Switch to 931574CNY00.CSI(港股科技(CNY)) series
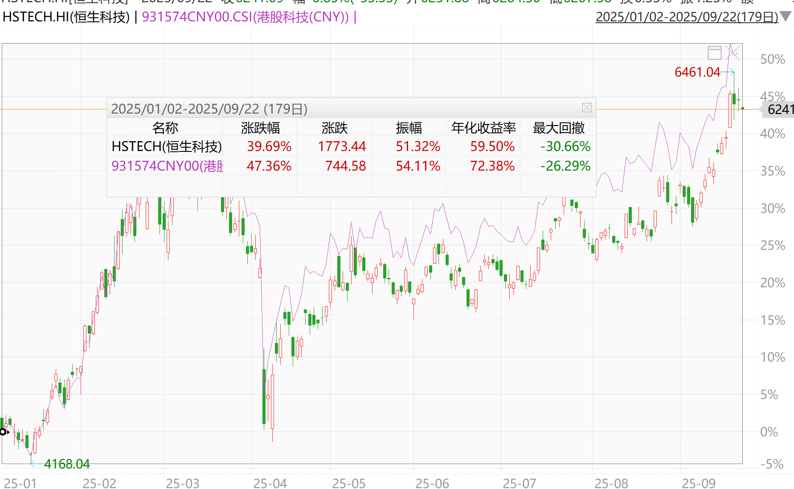Viewport: 794px width, 489px height. [x=245, y=18]
